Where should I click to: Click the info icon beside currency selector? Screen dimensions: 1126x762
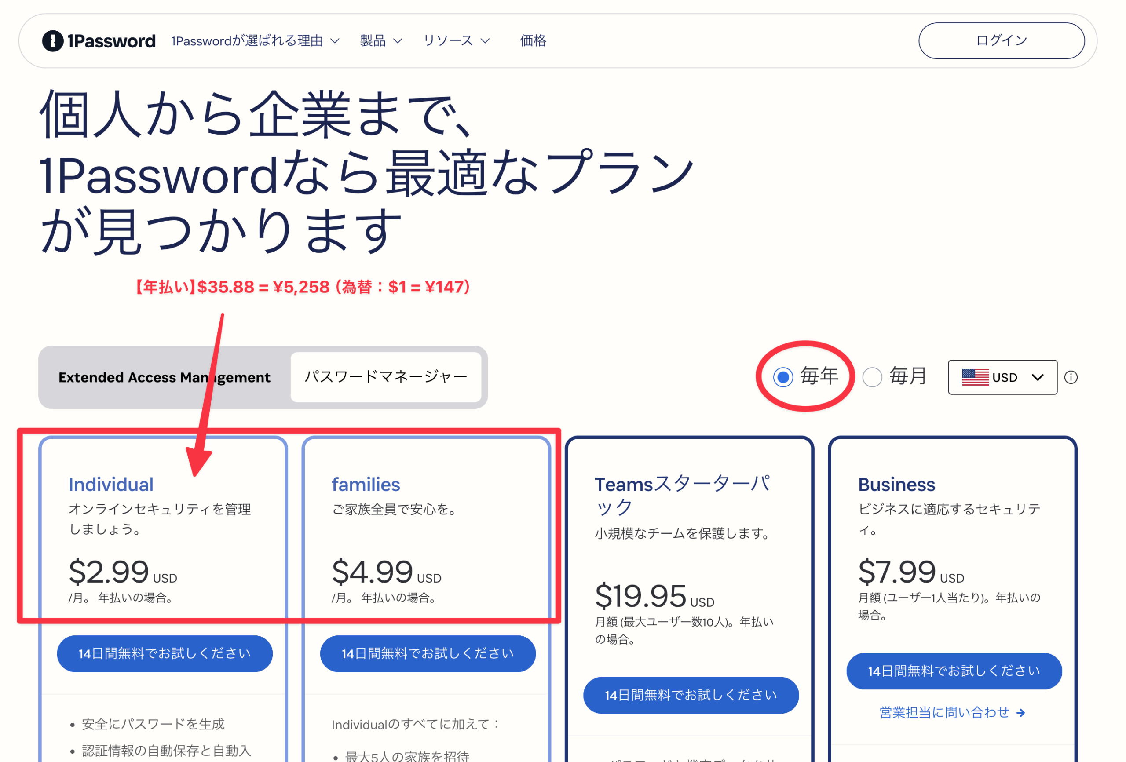click(1071, 377)
